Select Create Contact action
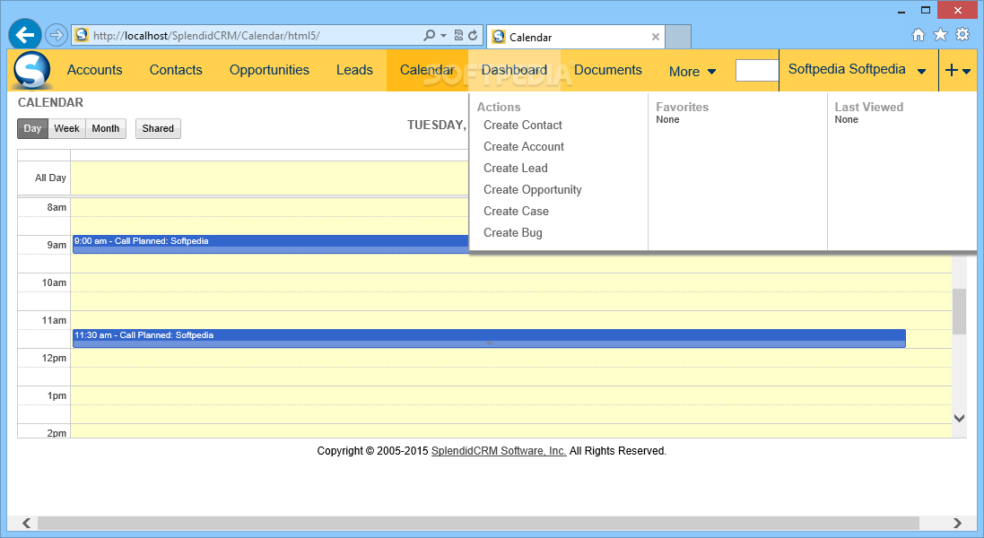 523,126
